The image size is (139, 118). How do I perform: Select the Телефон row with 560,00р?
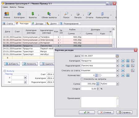coord(57,37)
